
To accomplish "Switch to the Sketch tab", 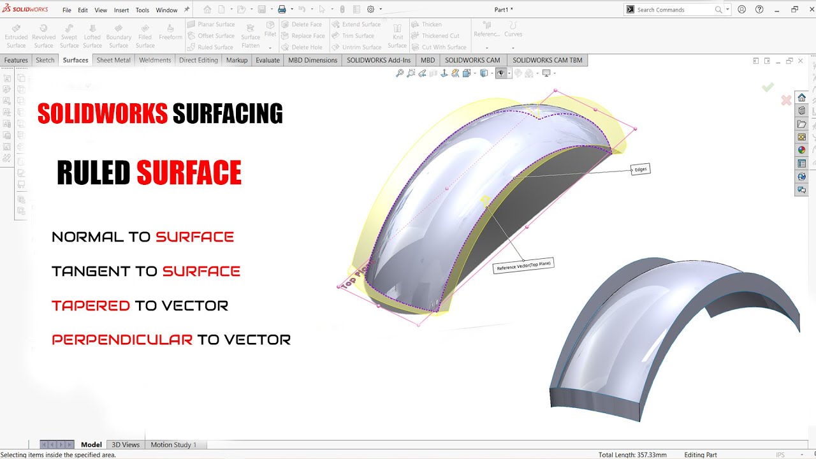I will [45, 60].
